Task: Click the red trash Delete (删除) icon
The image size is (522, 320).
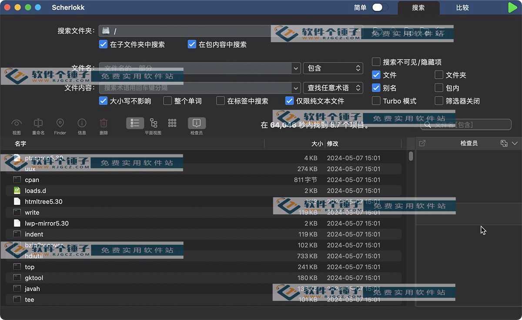Action: (104, 123)
